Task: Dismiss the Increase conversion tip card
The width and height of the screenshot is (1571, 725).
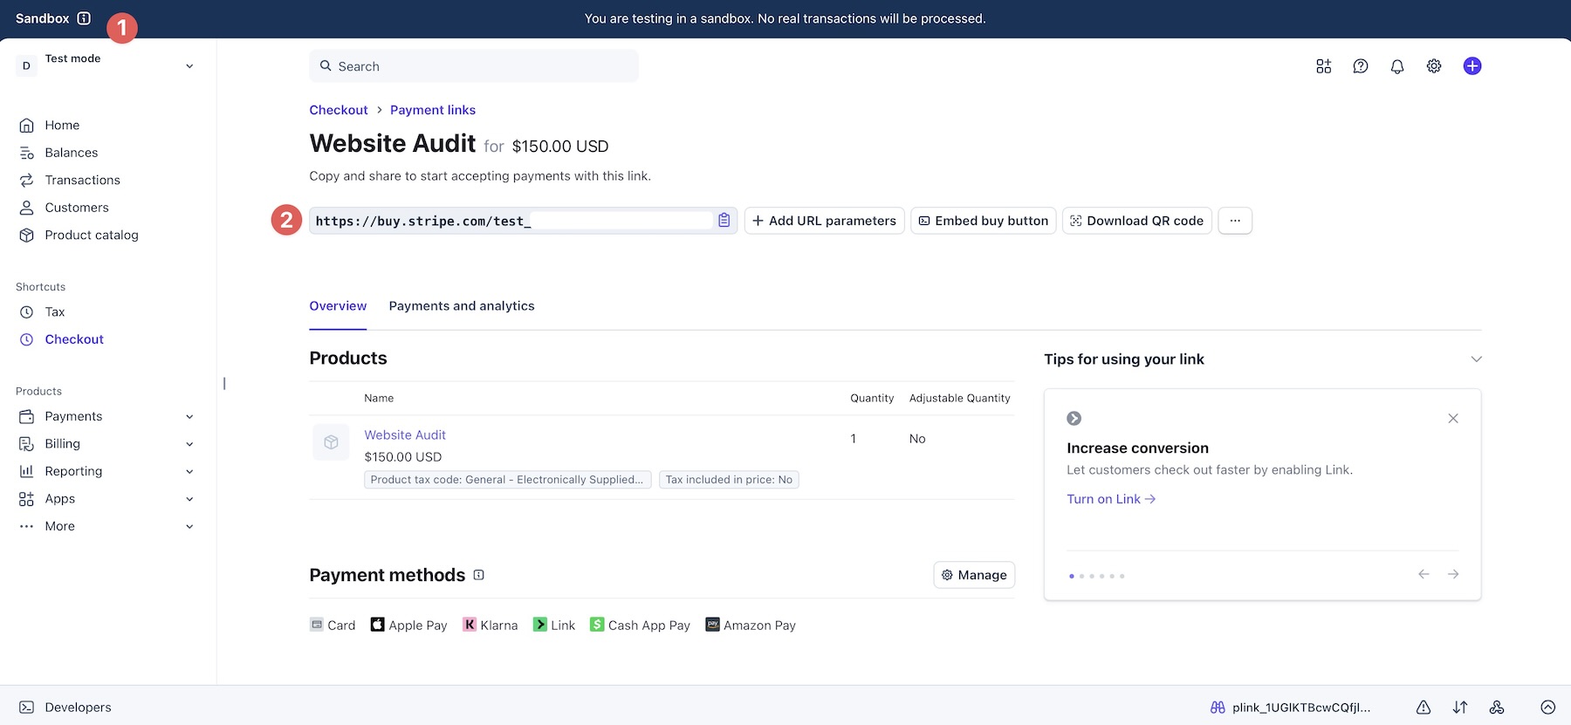Action: (x=1453, y=419)
